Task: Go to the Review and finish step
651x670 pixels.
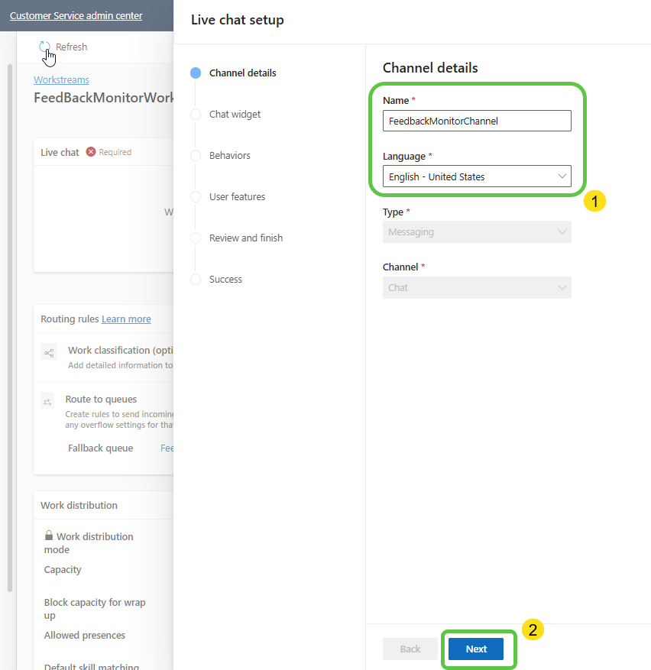Action: coord(245,238)
